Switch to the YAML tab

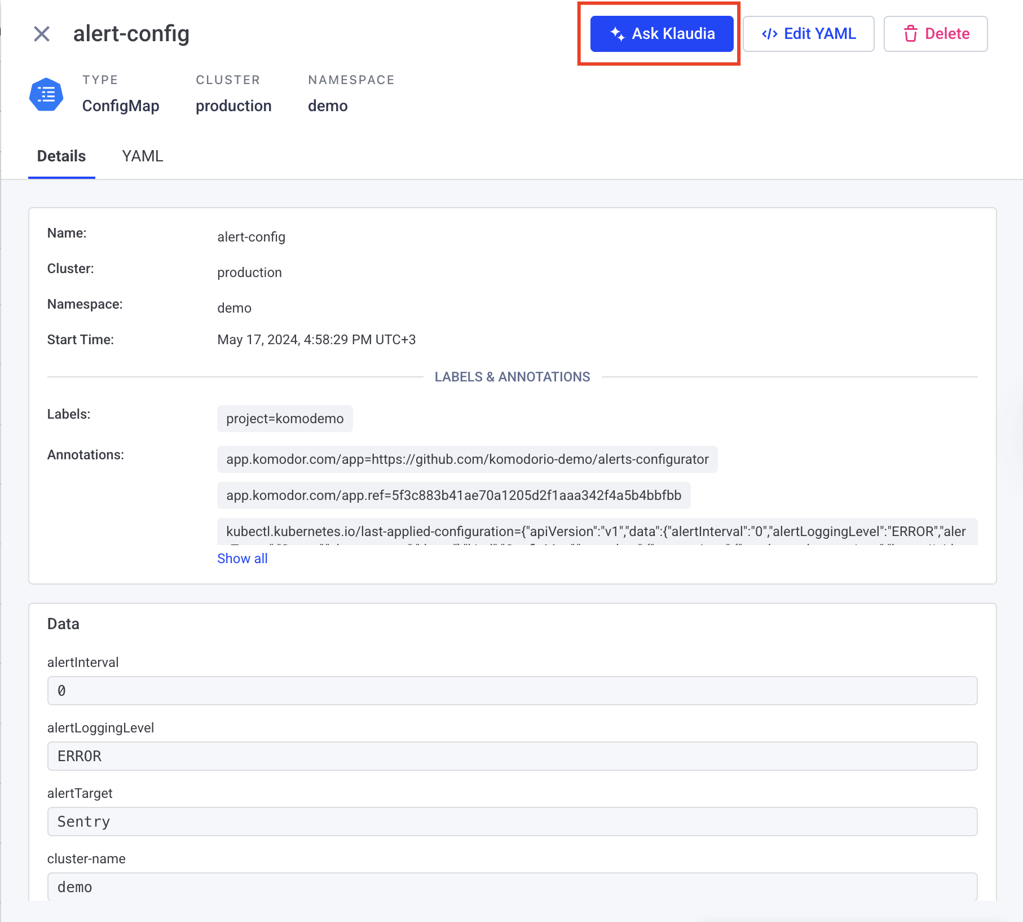click(142, 156)
